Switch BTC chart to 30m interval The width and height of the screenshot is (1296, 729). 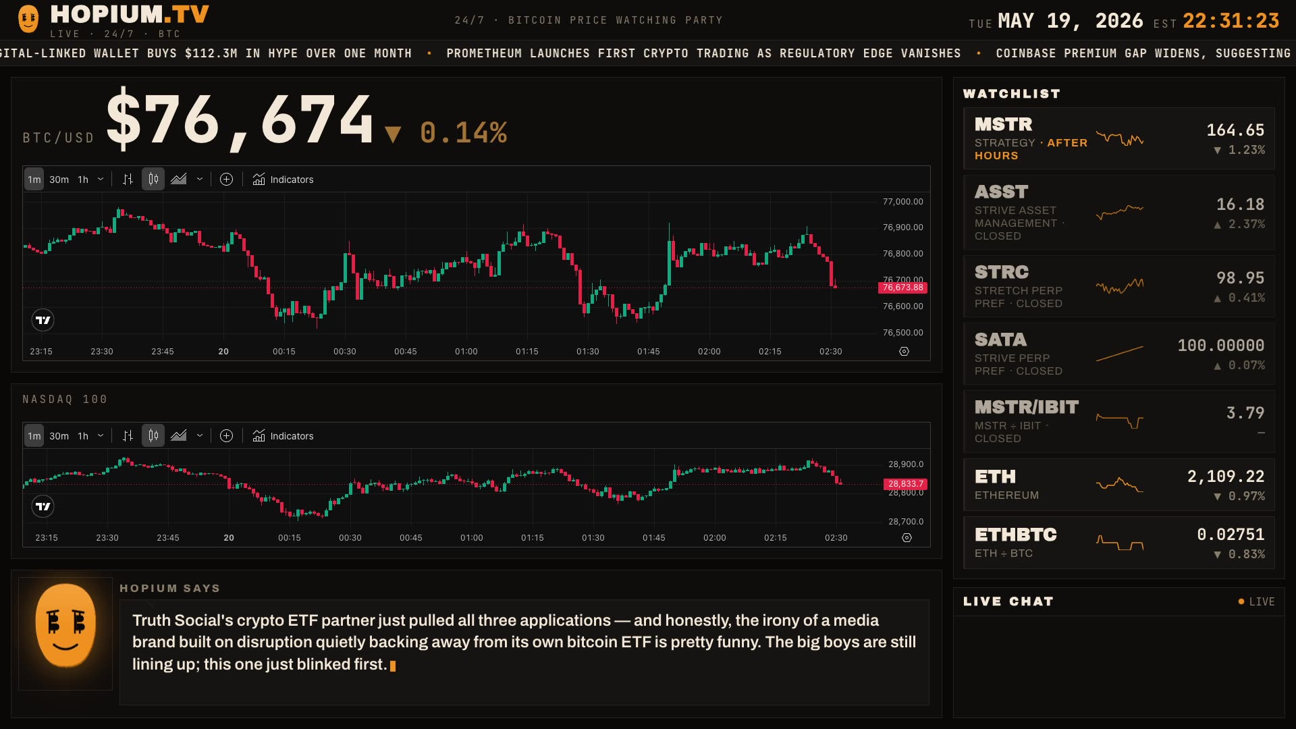(59, 180)
